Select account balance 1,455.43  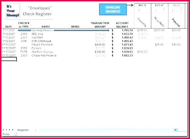point(127,41)
